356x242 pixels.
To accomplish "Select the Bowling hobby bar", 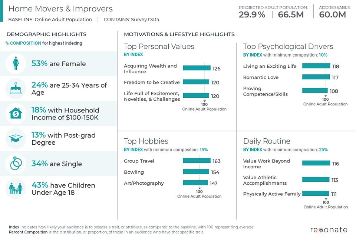I will (196, 172).
